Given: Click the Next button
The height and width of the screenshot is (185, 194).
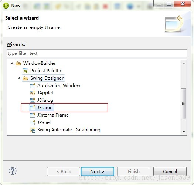Looking at the screenshot, I should coord(98,171).
